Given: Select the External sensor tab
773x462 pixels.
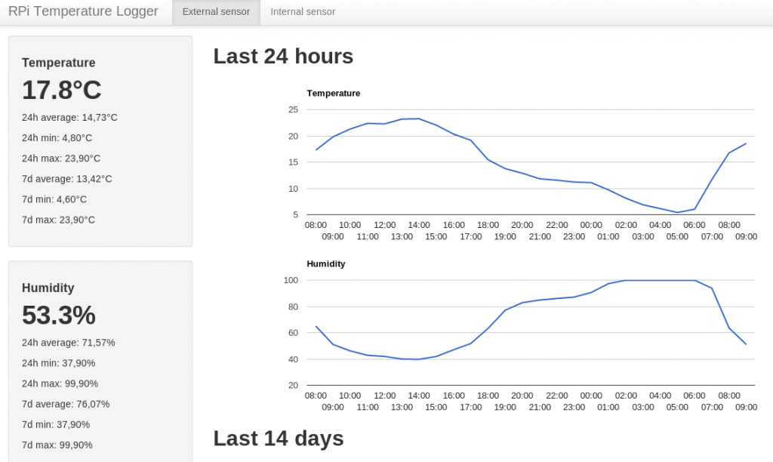Looking at the screenshot, I should click(x=215, y=12).
